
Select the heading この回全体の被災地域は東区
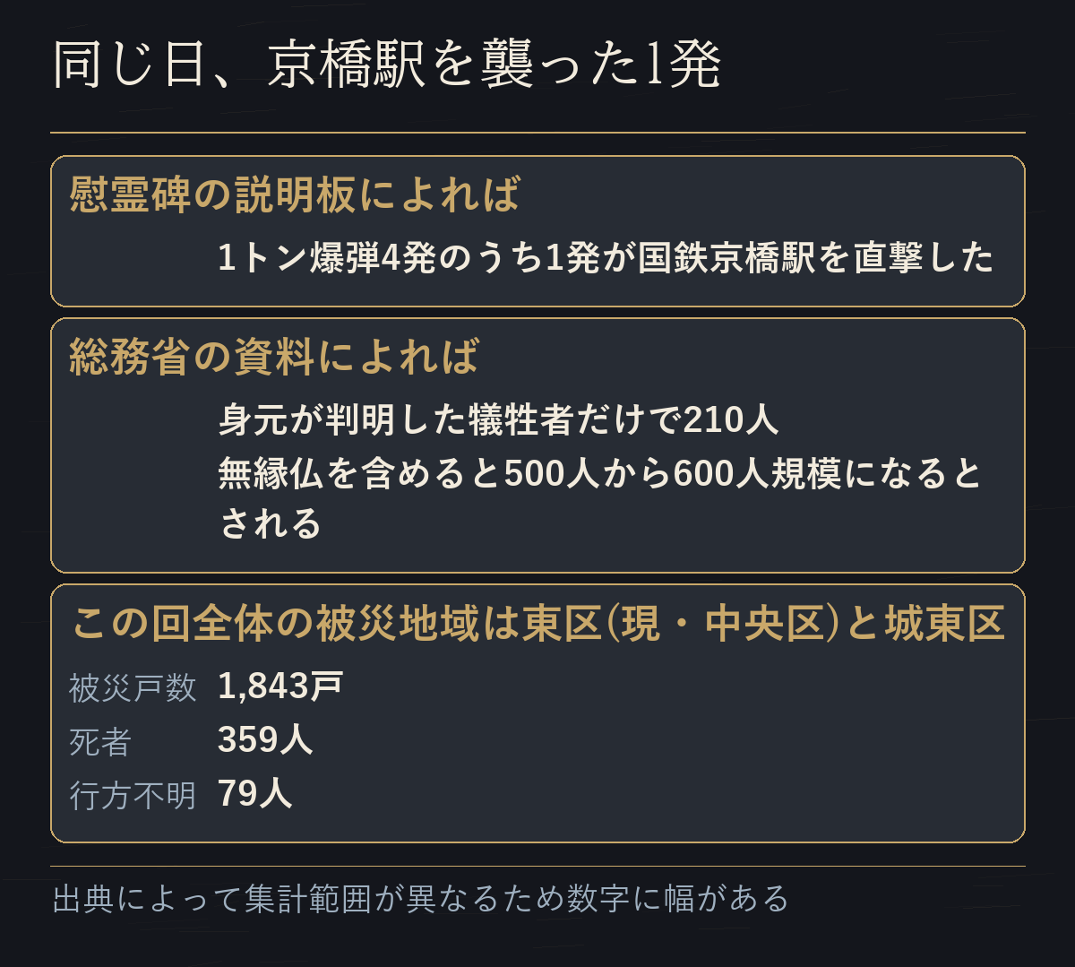(x=537, y=624)
